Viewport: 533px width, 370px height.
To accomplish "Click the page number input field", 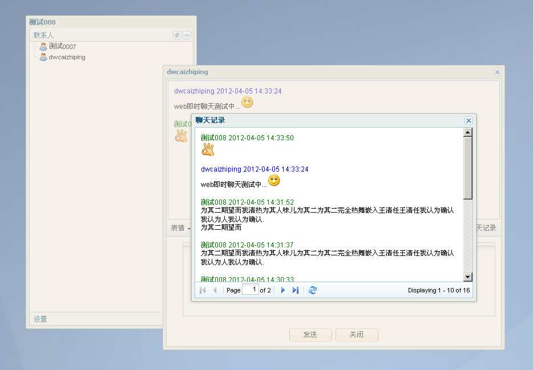I will pyautogui.click(x=251, y=290).
